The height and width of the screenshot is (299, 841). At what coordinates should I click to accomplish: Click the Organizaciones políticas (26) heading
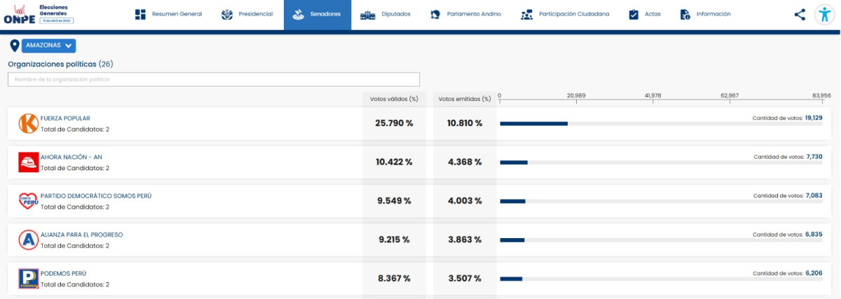point(60,64)
